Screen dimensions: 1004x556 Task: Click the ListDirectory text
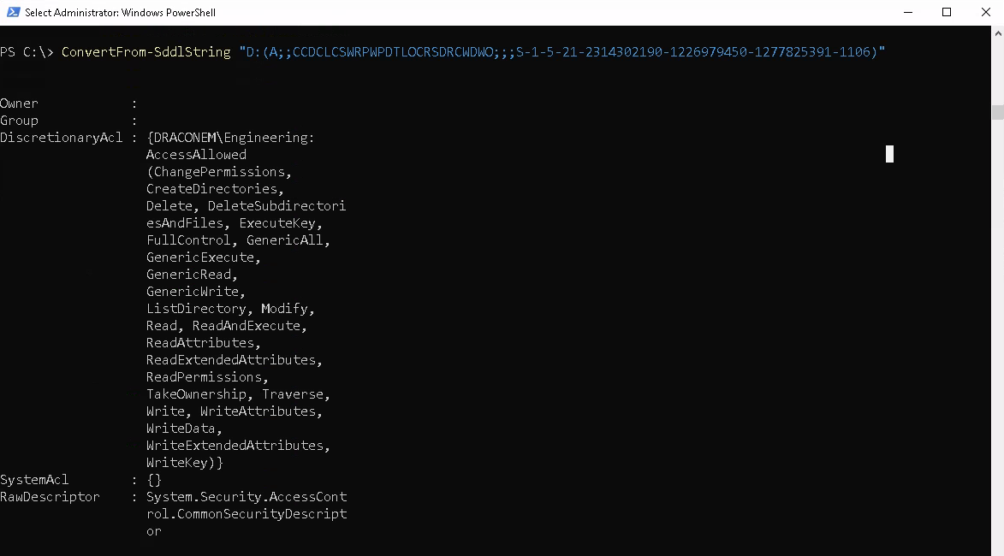[196, 309]
